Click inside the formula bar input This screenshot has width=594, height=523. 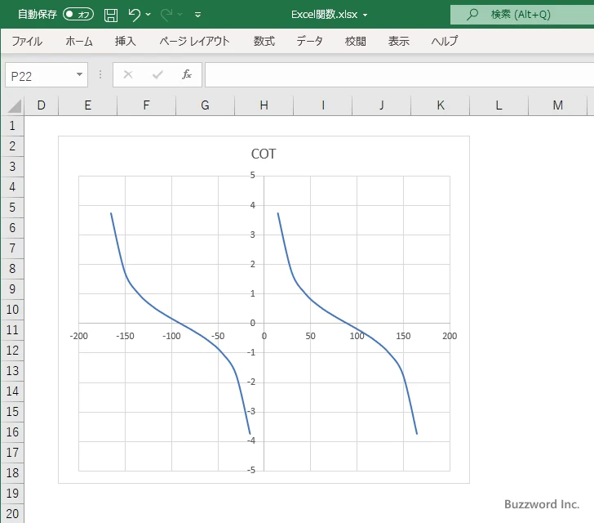tap(400, 74)
